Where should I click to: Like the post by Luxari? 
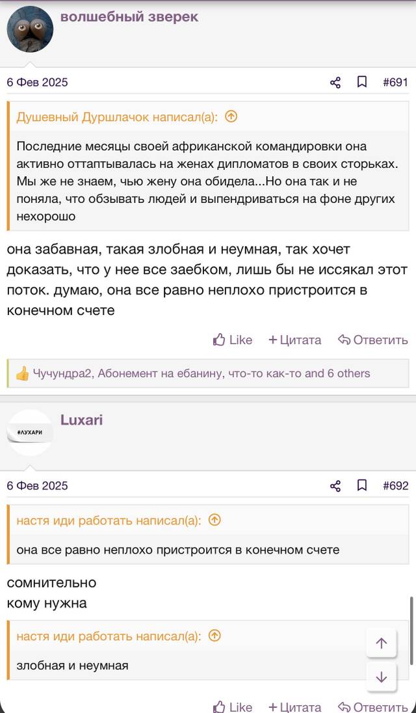[233, 707]
